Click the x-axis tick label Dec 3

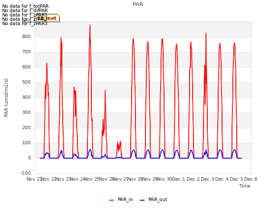click(x=208, y=179)
